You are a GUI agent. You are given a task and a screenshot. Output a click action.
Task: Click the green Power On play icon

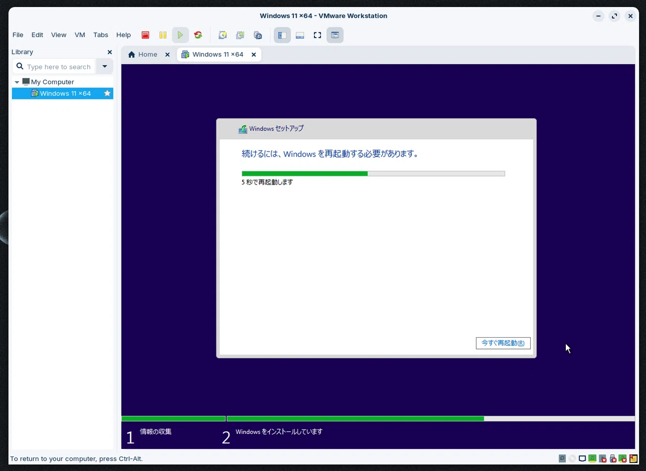click(x=180, y=35)
